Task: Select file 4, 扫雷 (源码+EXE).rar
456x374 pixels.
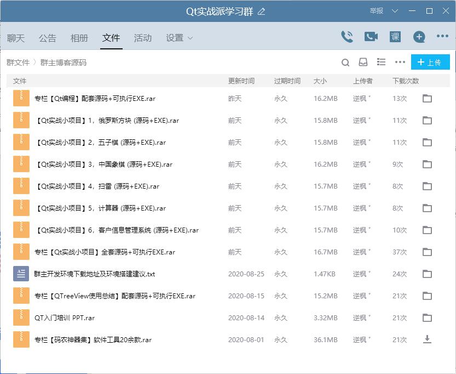Action: point(97,186)
